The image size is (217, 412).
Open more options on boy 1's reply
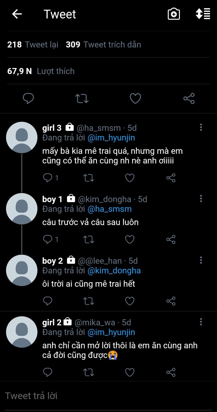[x=201, y=199]
